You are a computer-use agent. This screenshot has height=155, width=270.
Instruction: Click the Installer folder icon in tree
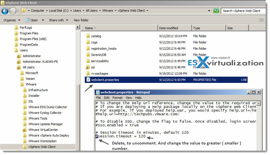(x=25, y=96)
